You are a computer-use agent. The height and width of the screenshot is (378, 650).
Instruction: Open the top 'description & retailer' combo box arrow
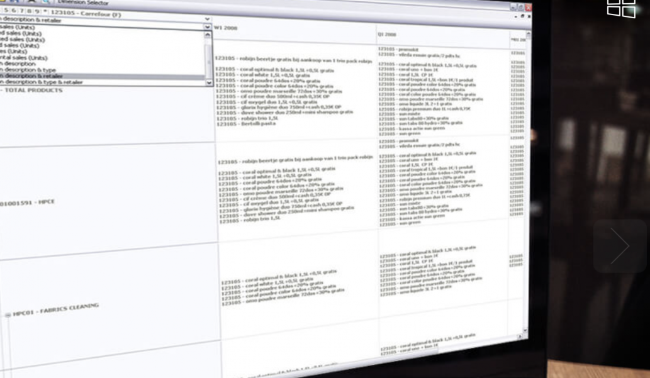point(207,19)
